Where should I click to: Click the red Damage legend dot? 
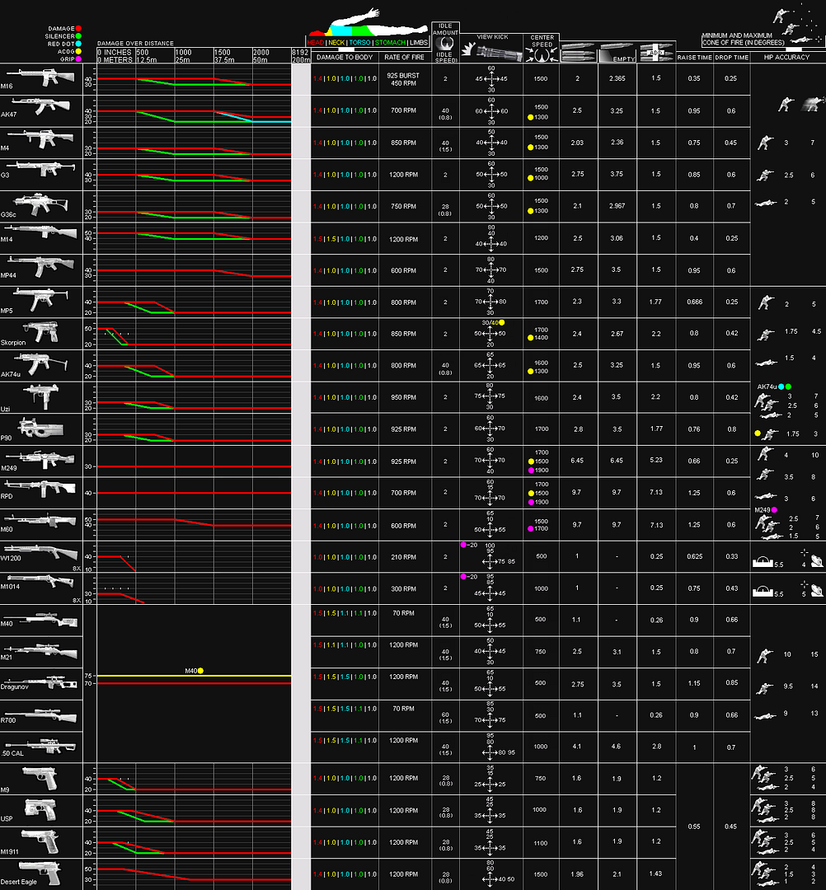[x=77, y=29]
